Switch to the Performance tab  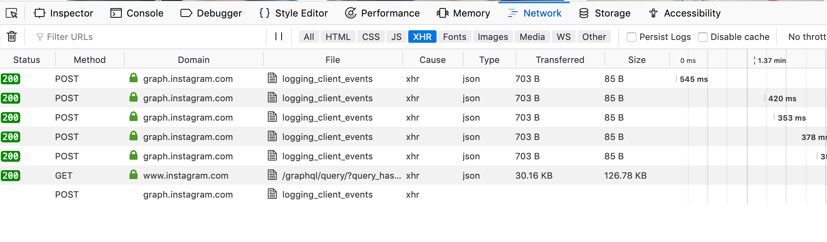[382, 13]
